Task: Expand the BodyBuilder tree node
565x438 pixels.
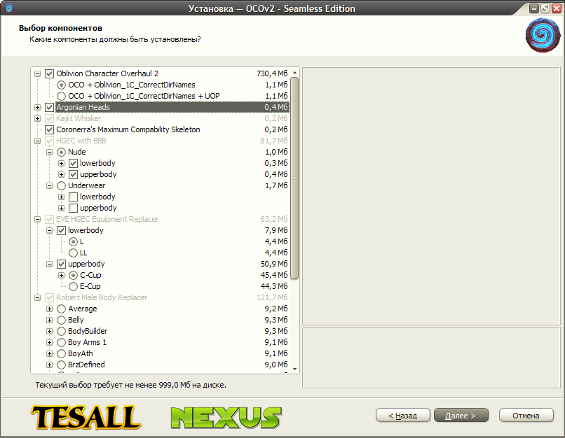Action: (x=49, y=331)
